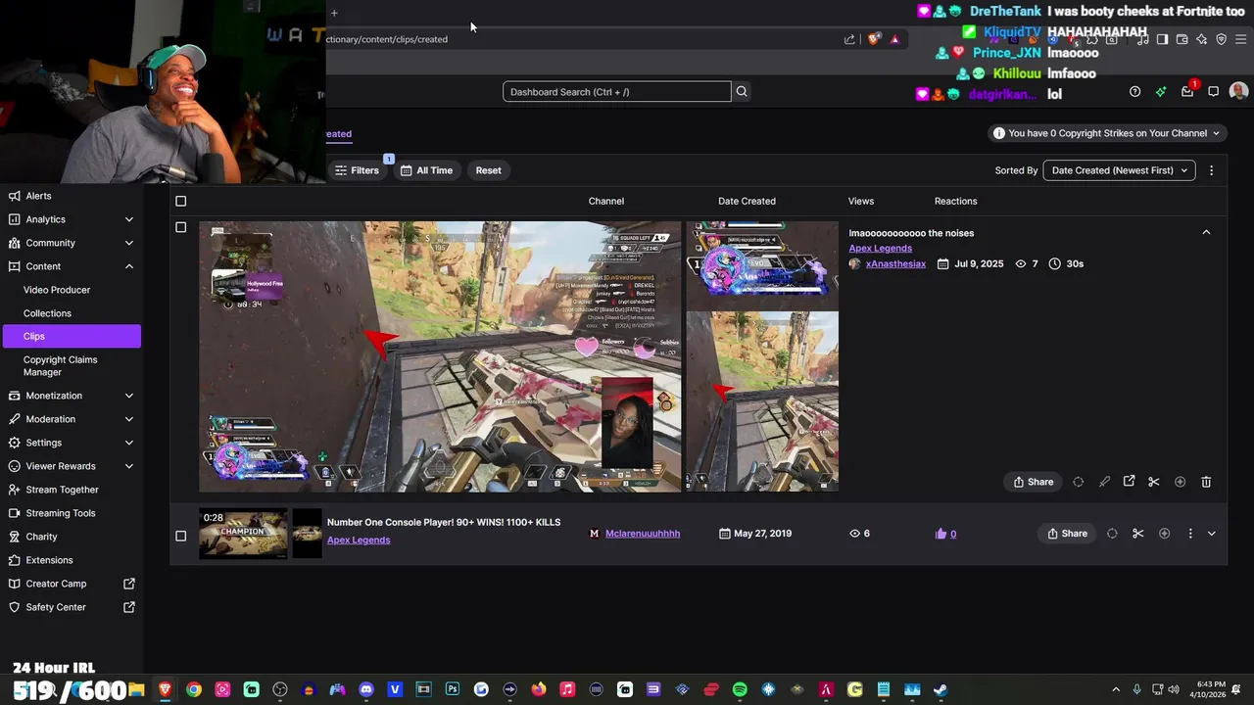
Task: Expand the Copyright Strikes notice chevron
Action: [1216, 133]
